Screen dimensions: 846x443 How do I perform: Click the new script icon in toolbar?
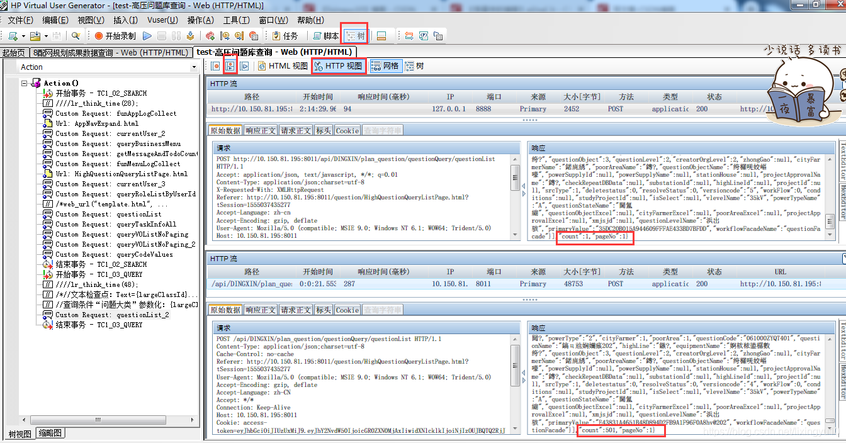click(12, 36)
